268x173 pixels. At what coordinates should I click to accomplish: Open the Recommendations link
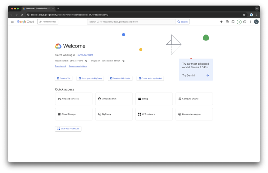coord(78,66)
